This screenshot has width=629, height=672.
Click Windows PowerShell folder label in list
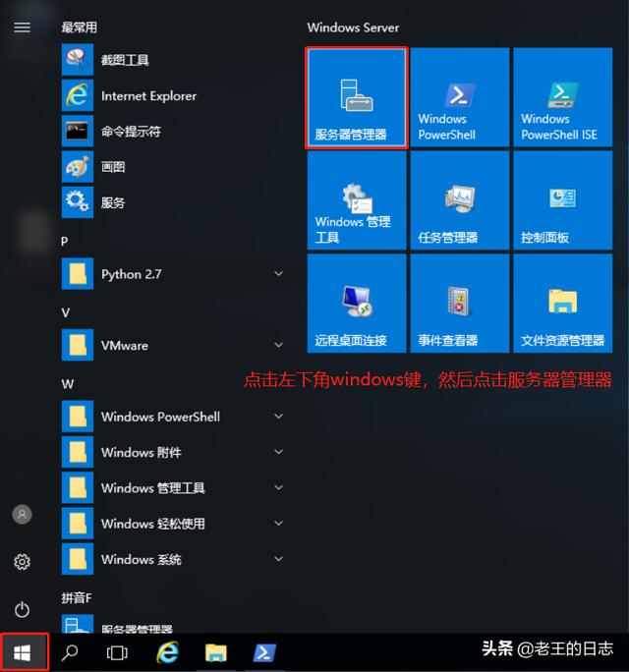[160, 417]
